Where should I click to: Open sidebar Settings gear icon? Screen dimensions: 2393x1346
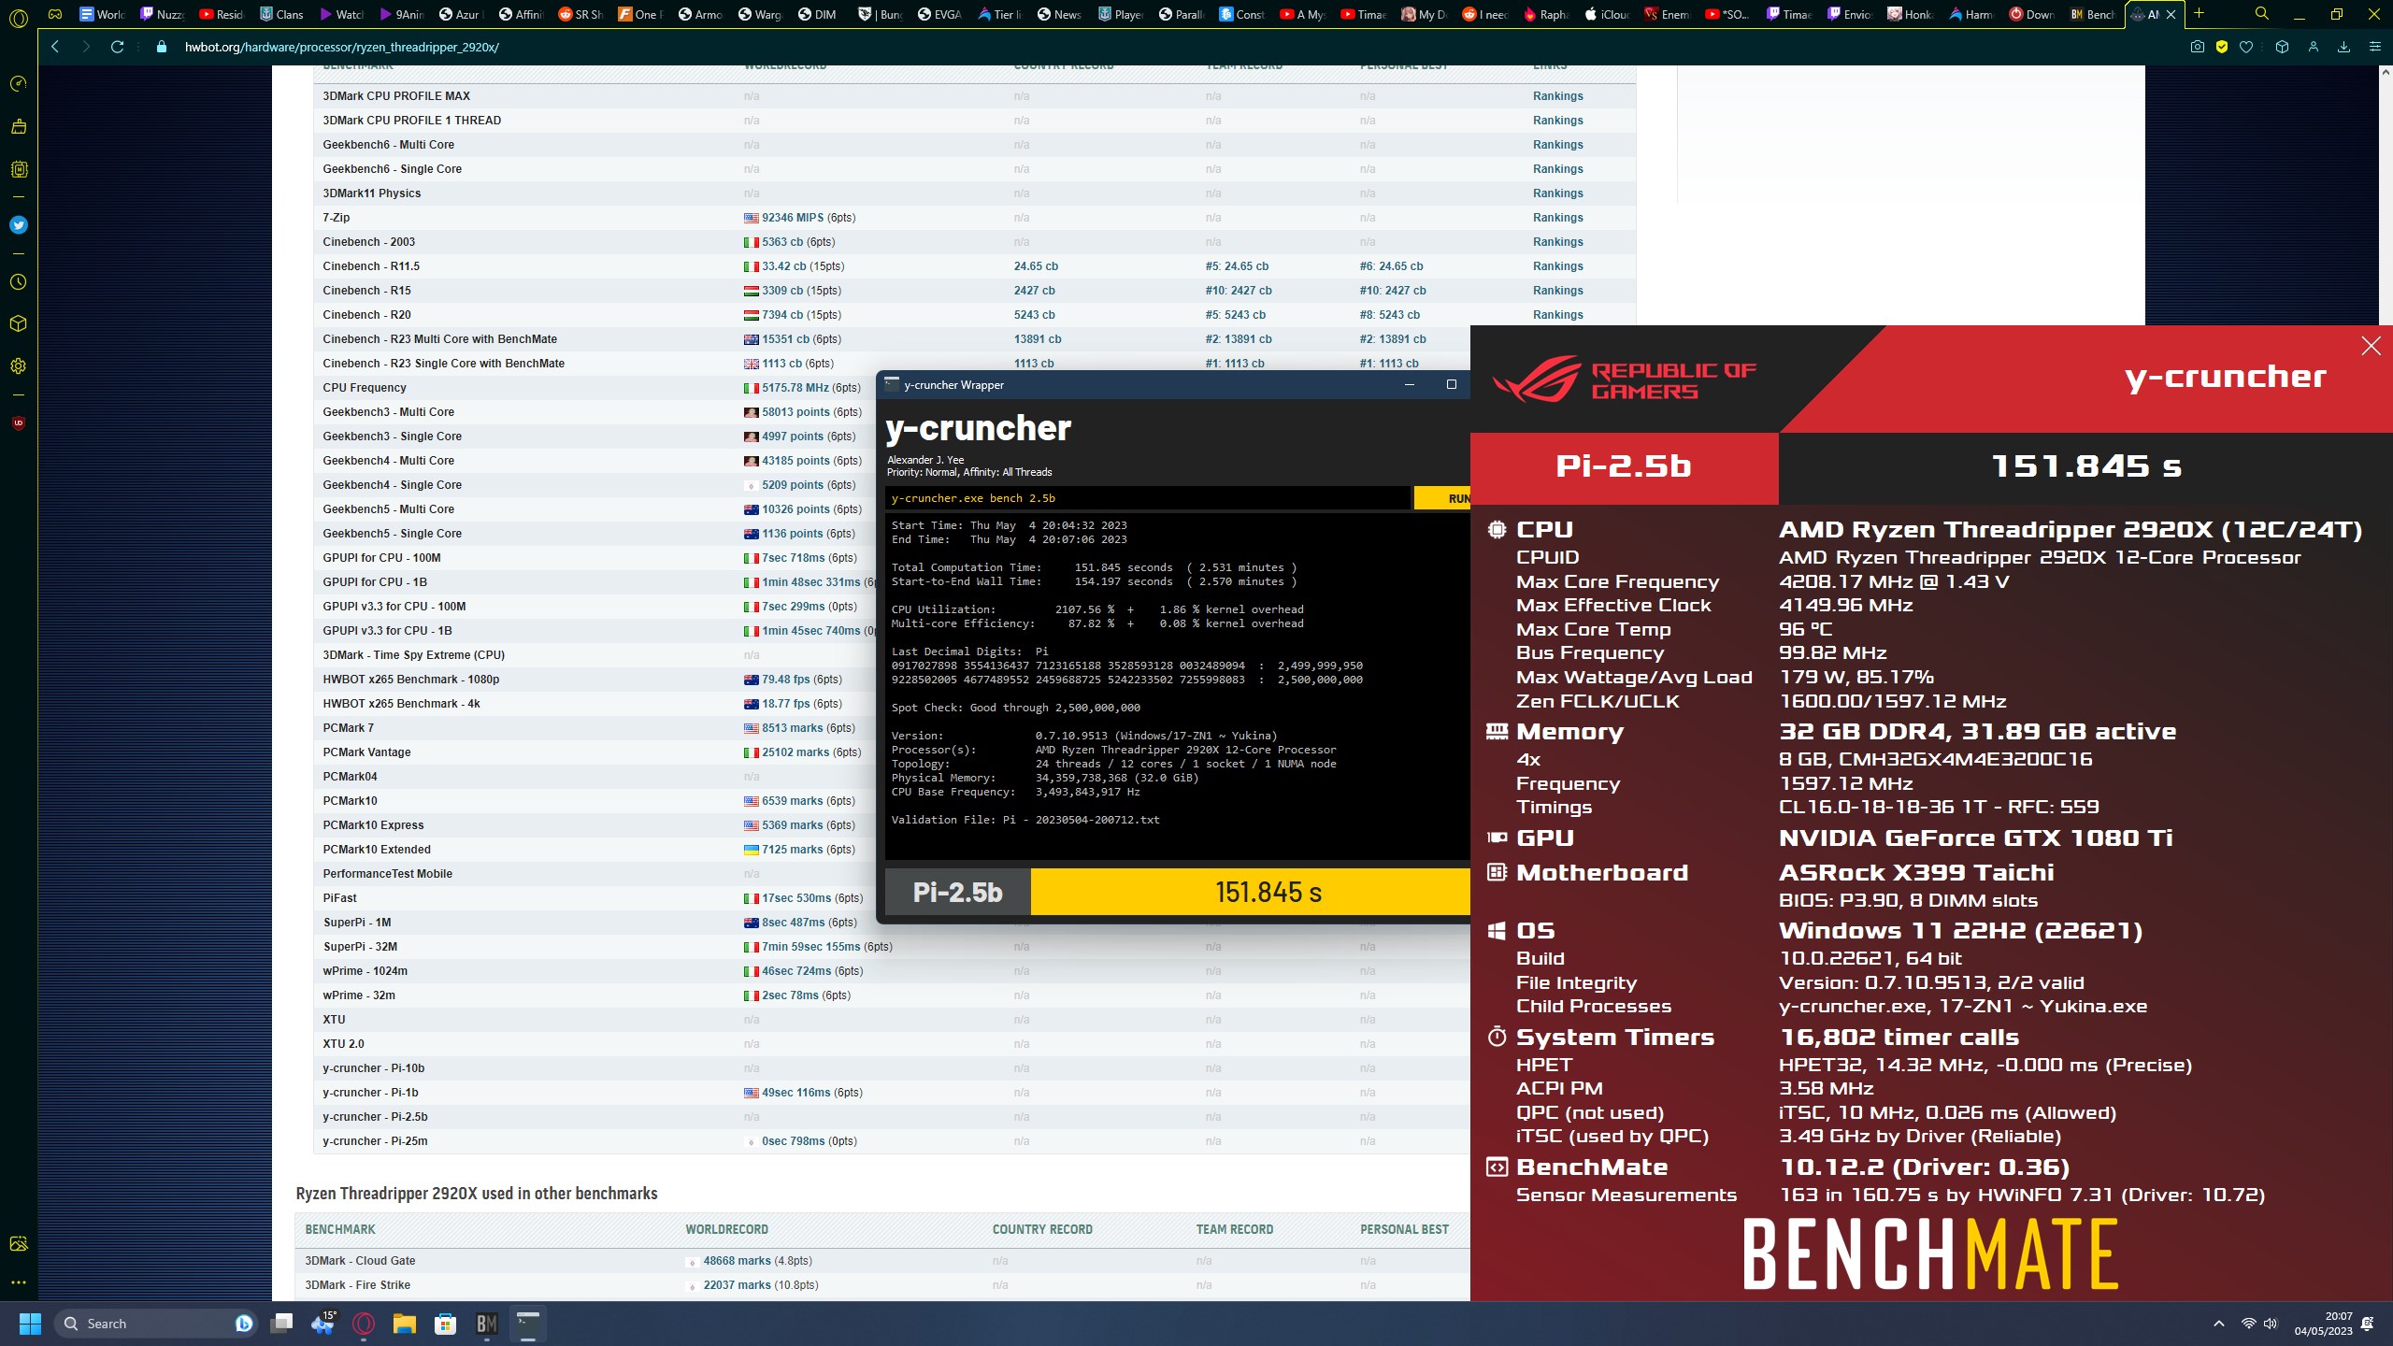[x=18, y=366]
